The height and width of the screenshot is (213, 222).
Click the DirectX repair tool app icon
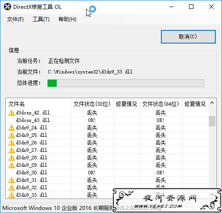click(7, 7)
